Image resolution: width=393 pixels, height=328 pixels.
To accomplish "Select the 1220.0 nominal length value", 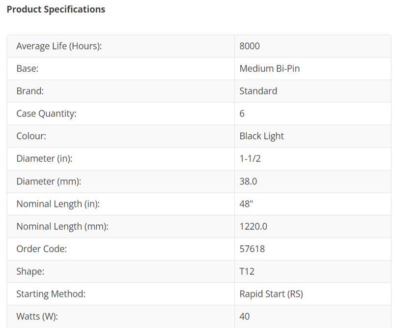I will [253, 226].
